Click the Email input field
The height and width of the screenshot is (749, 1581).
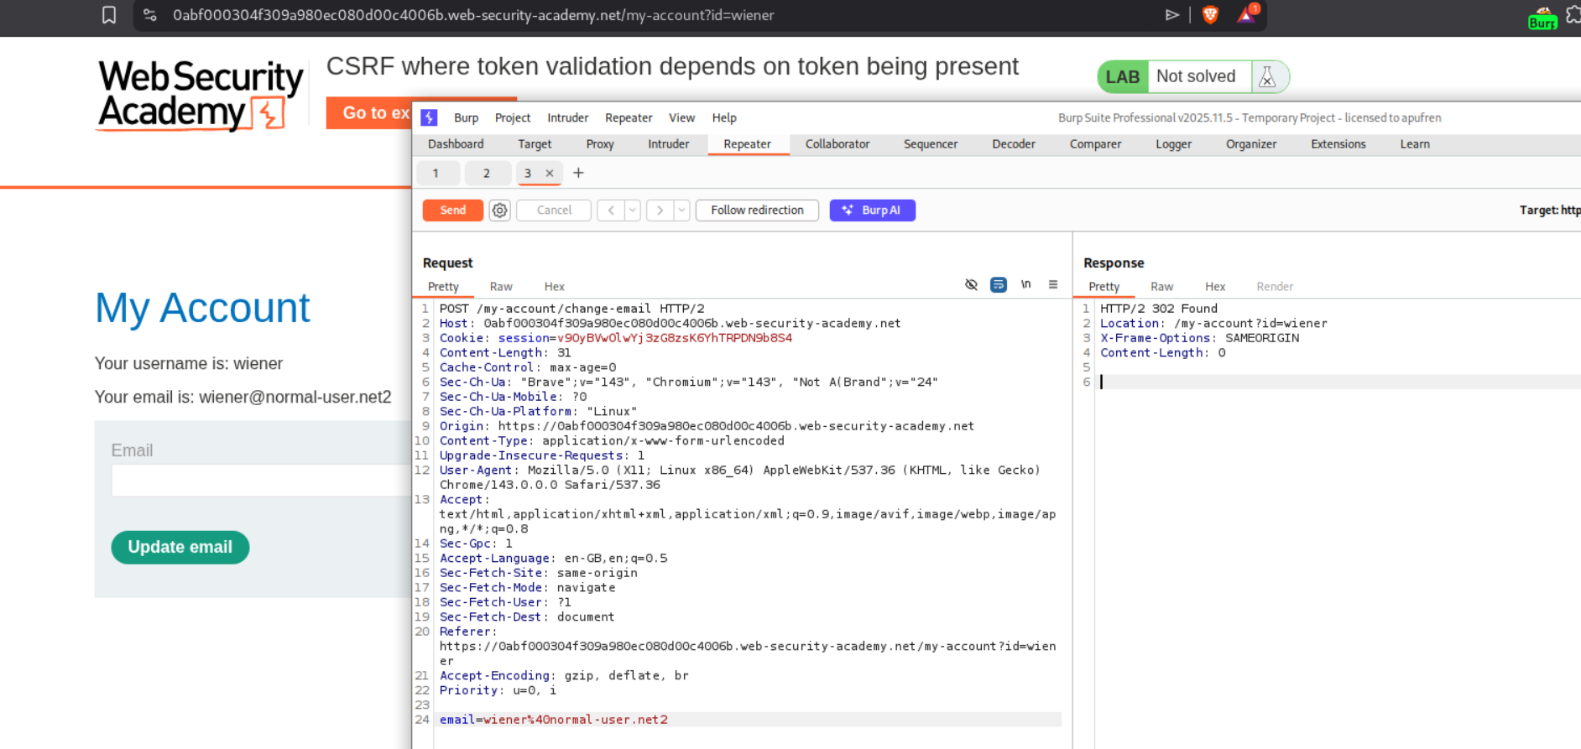pos(260,481)
